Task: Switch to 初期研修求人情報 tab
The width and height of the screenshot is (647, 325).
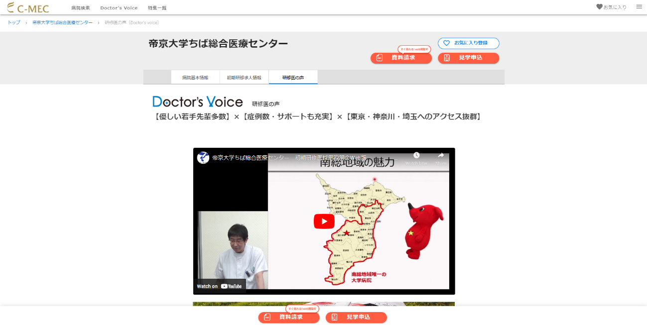Action: point(244,78)
